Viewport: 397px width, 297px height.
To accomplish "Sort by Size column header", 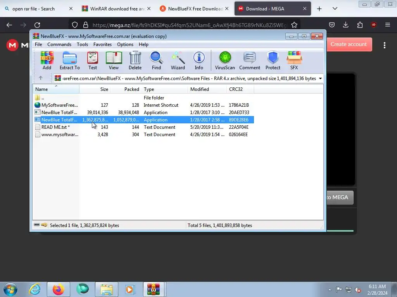I will point(95,89).
